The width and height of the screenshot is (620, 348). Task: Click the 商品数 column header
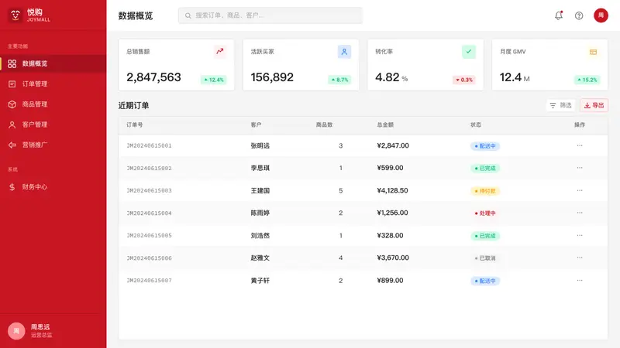pyautogui.click(x=324, y=125)
